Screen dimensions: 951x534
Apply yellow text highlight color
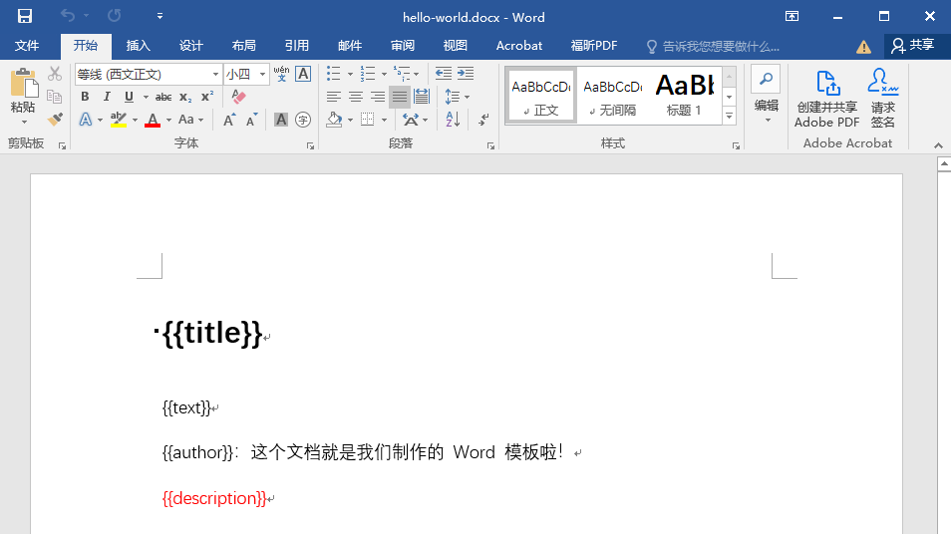(x=119, y=120)
